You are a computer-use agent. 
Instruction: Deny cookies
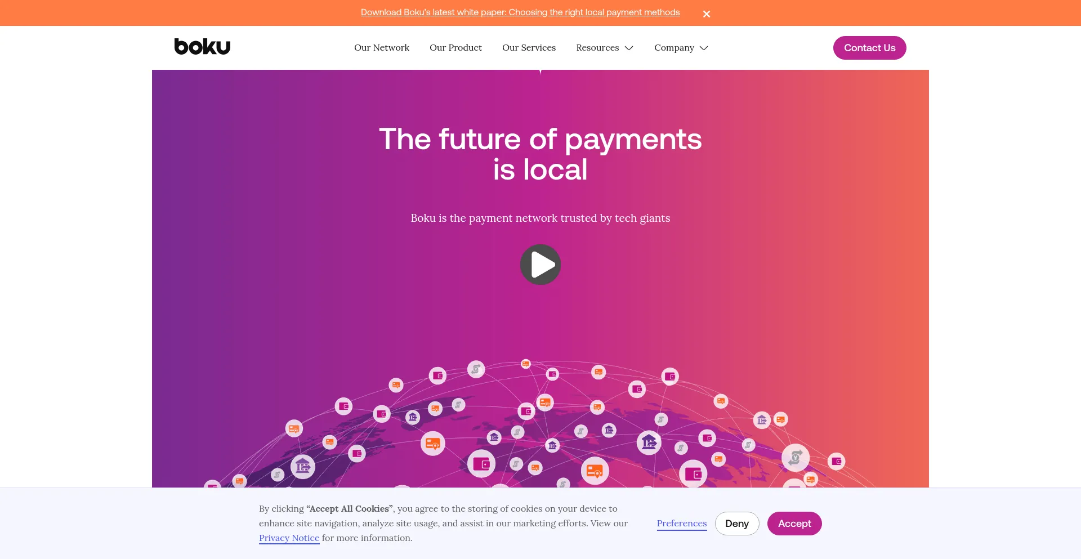point(737,524)
